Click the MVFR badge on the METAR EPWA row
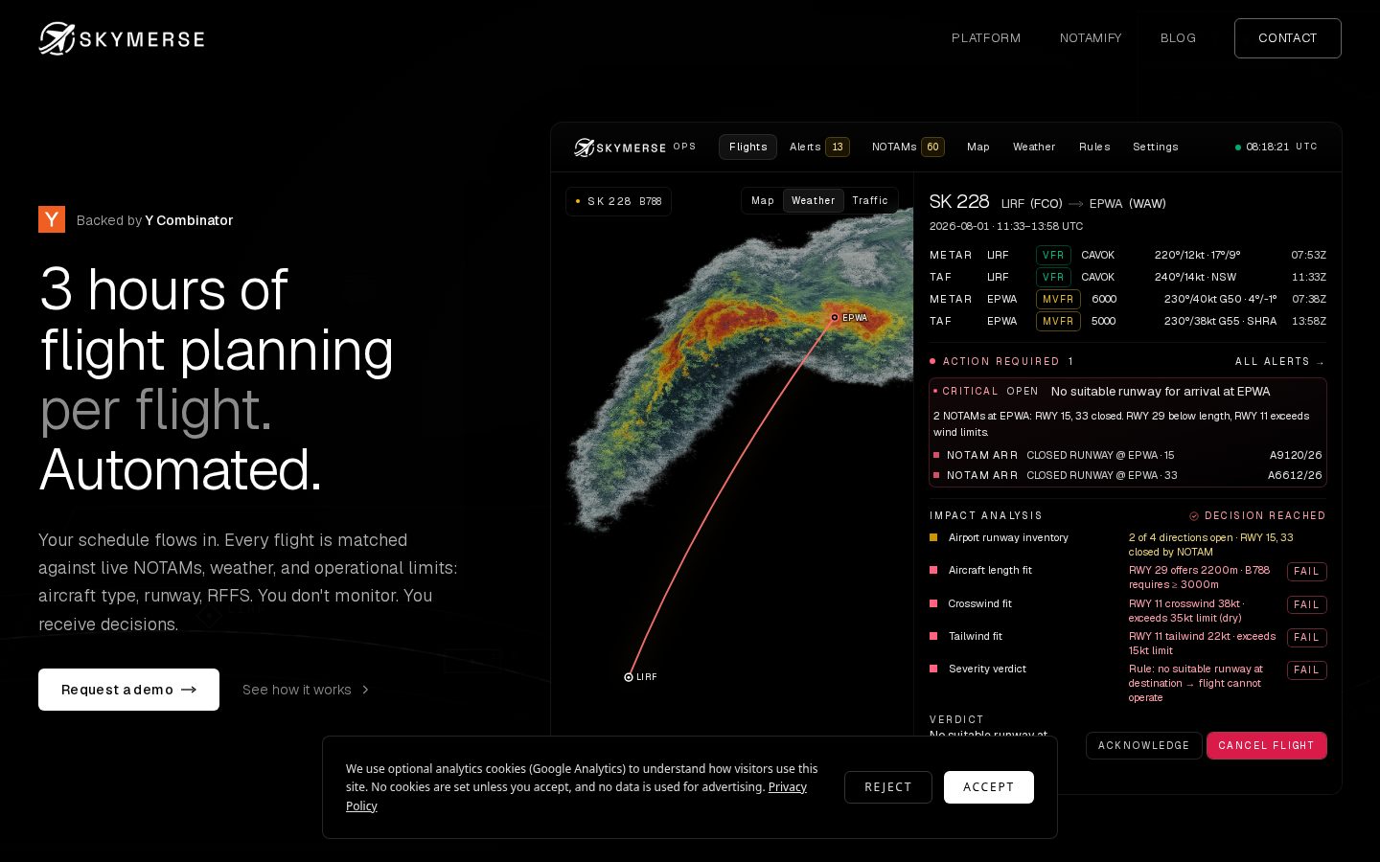Screen dimensions: 1380x862 point(1058,299)
